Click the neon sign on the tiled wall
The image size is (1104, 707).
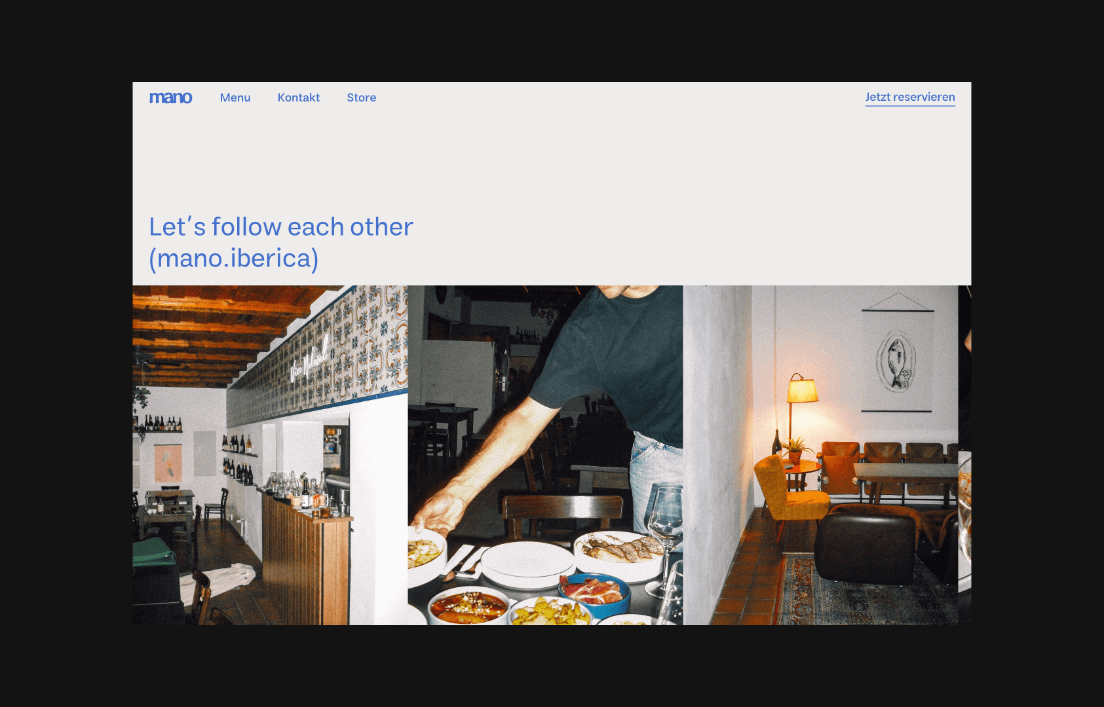(x=309, y=359)
